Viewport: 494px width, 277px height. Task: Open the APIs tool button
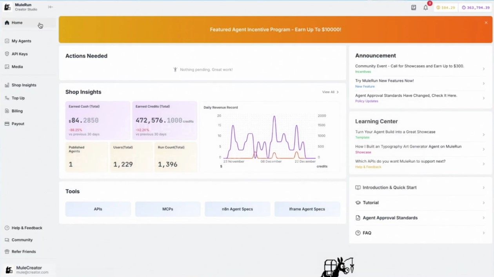(x=98, y=209)
